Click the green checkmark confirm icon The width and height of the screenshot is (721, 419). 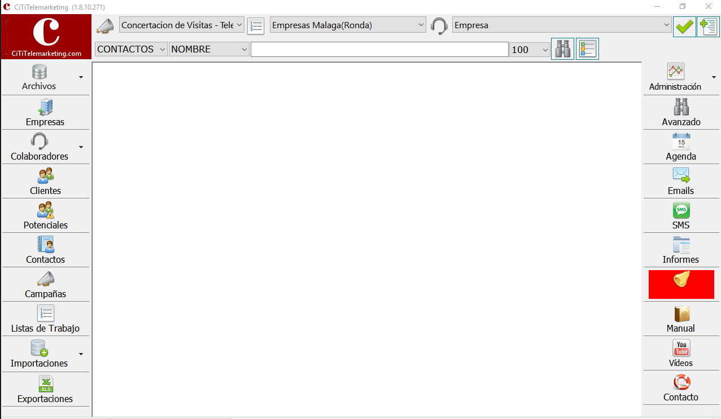point(685,27)
